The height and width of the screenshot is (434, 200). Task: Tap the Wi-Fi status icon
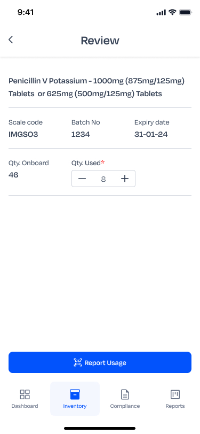tap(172, 12)
